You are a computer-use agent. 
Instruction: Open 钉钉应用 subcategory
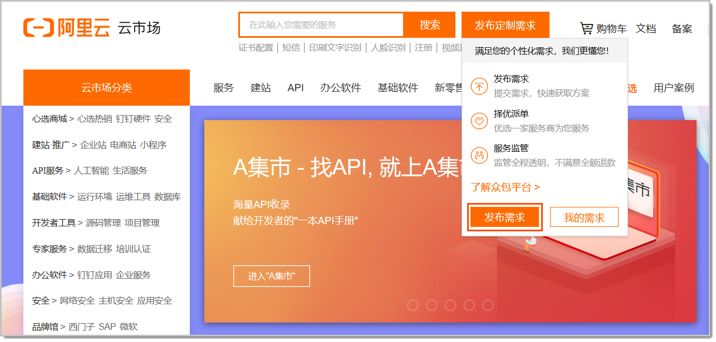click(95, 275)
